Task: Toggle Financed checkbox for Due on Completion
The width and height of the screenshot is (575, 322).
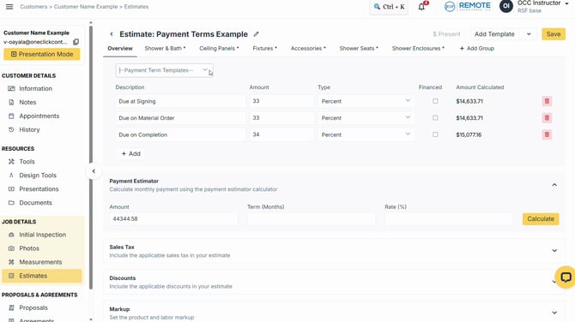Action: [x=435, y=134]
